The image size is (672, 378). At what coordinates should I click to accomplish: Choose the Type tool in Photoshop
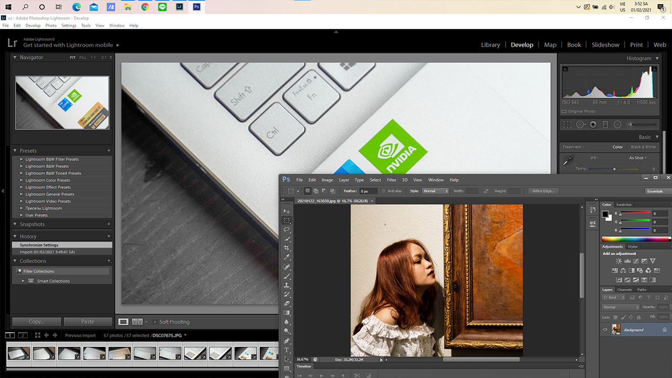(x=287, y=350)
